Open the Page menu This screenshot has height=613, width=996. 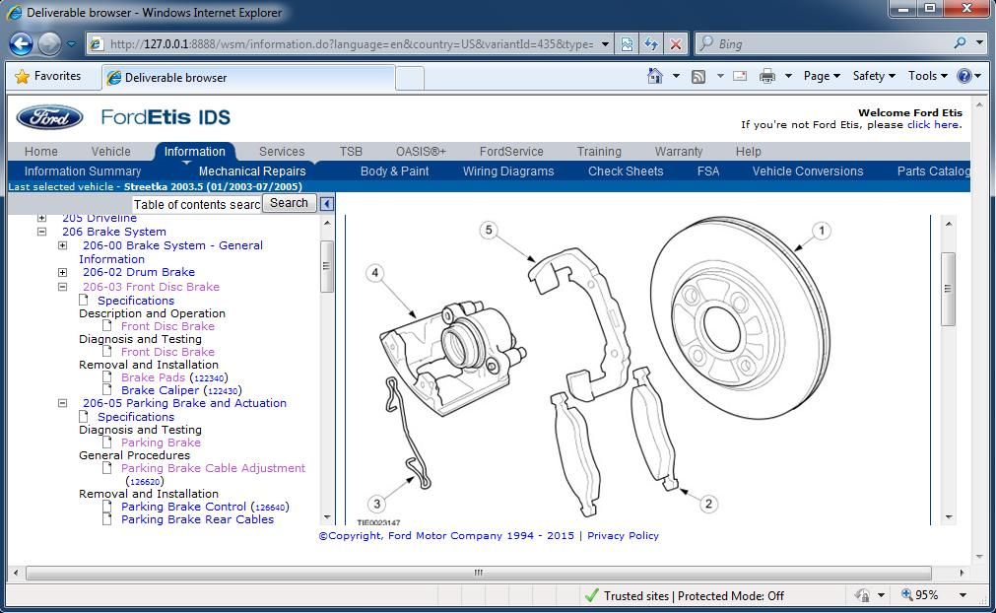(822, 76)
